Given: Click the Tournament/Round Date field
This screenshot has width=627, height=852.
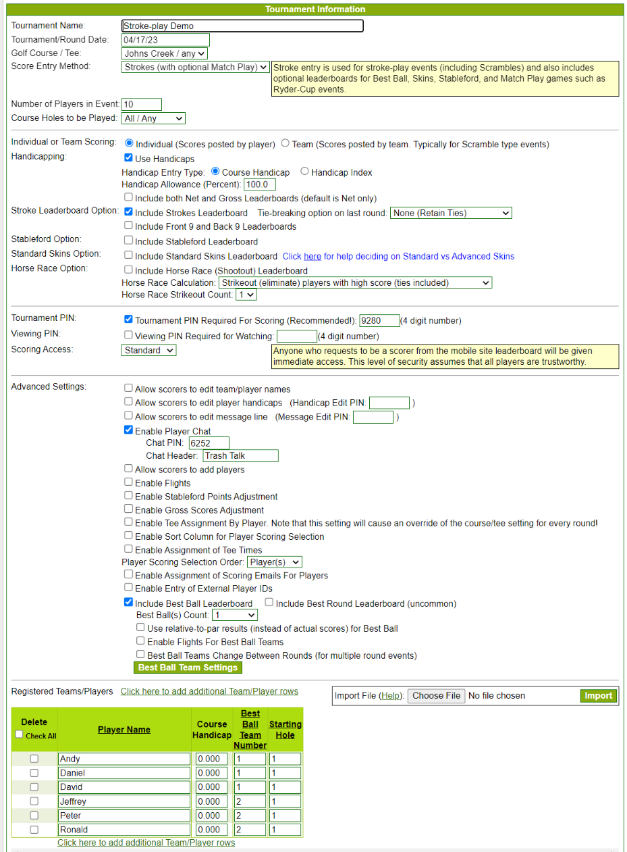Looking at the screenshot, I should 166,40.
